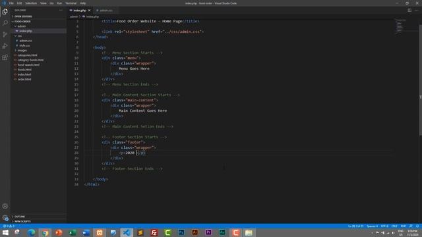Change the UTF-8 file encoding
This screenshot has width=422, height=237.
pos(384,226)
